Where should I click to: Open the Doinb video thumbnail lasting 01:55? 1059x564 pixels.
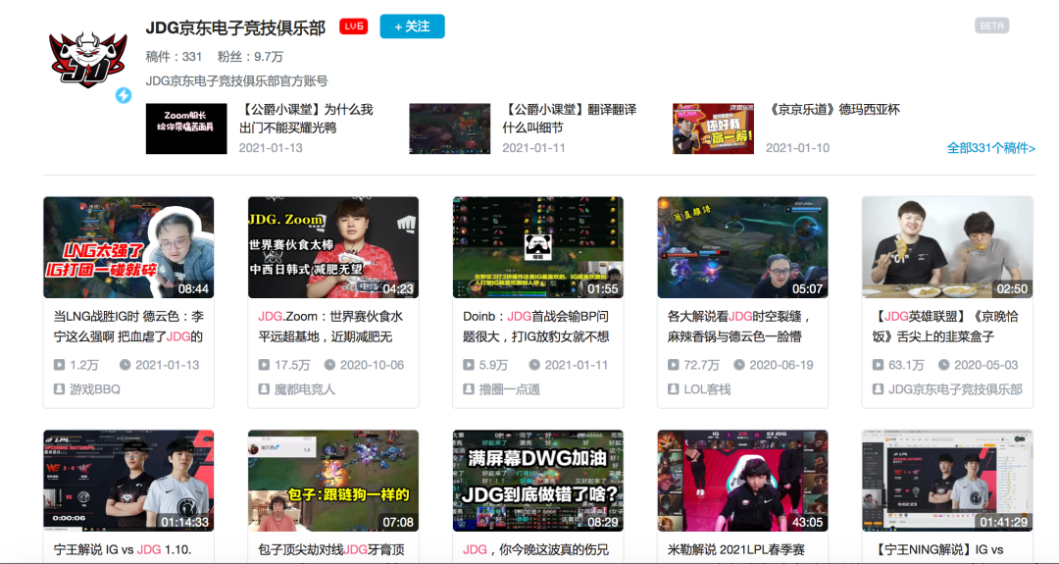(537, 247)
